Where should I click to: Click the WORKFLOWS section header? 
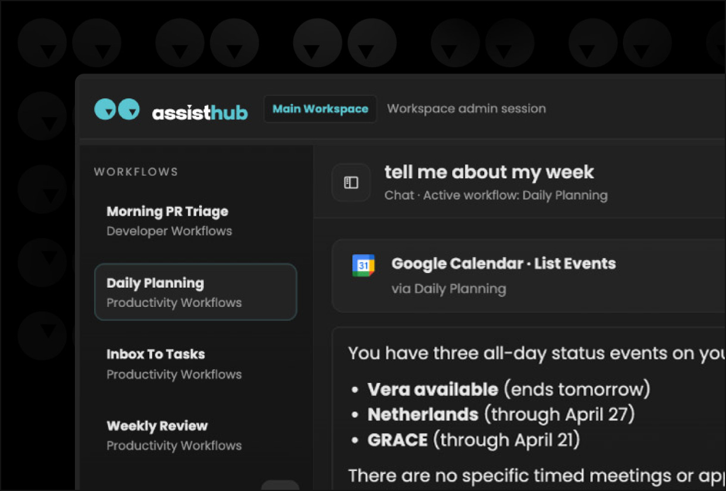click(x=136, y=172)
